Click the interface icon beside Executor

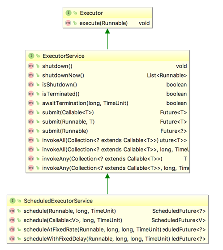pos(69,13)
